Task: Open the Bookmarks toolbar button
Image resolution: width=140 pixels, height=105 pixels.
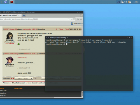Action: pos(77,24)
